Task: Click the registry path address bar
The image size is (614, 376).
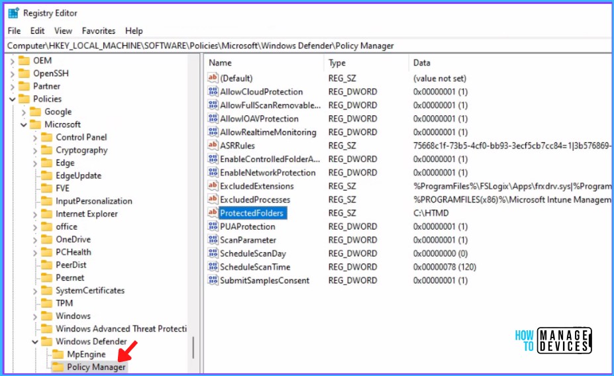Action: [x=309, y=46]
